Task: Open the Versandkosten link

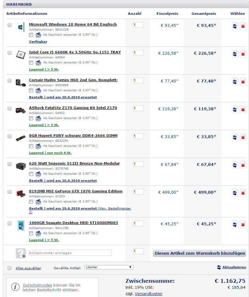Action: [x=149, y=294]
